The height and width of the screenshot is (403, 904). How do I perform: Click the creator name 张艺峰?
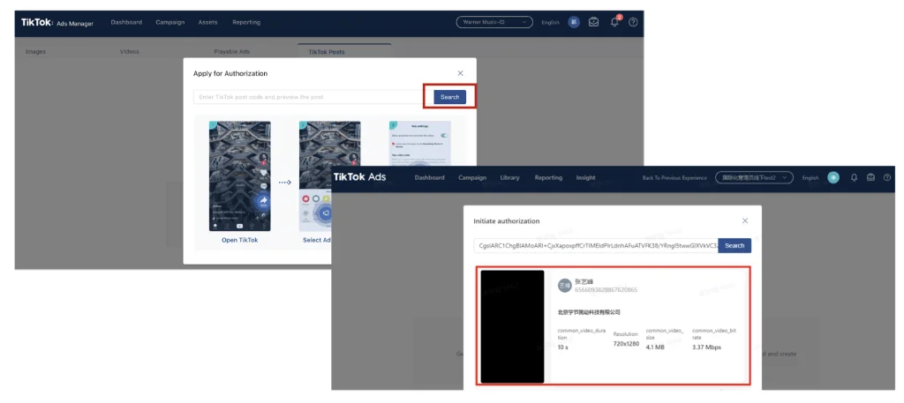pyautogui.click(x=584, y=281)
